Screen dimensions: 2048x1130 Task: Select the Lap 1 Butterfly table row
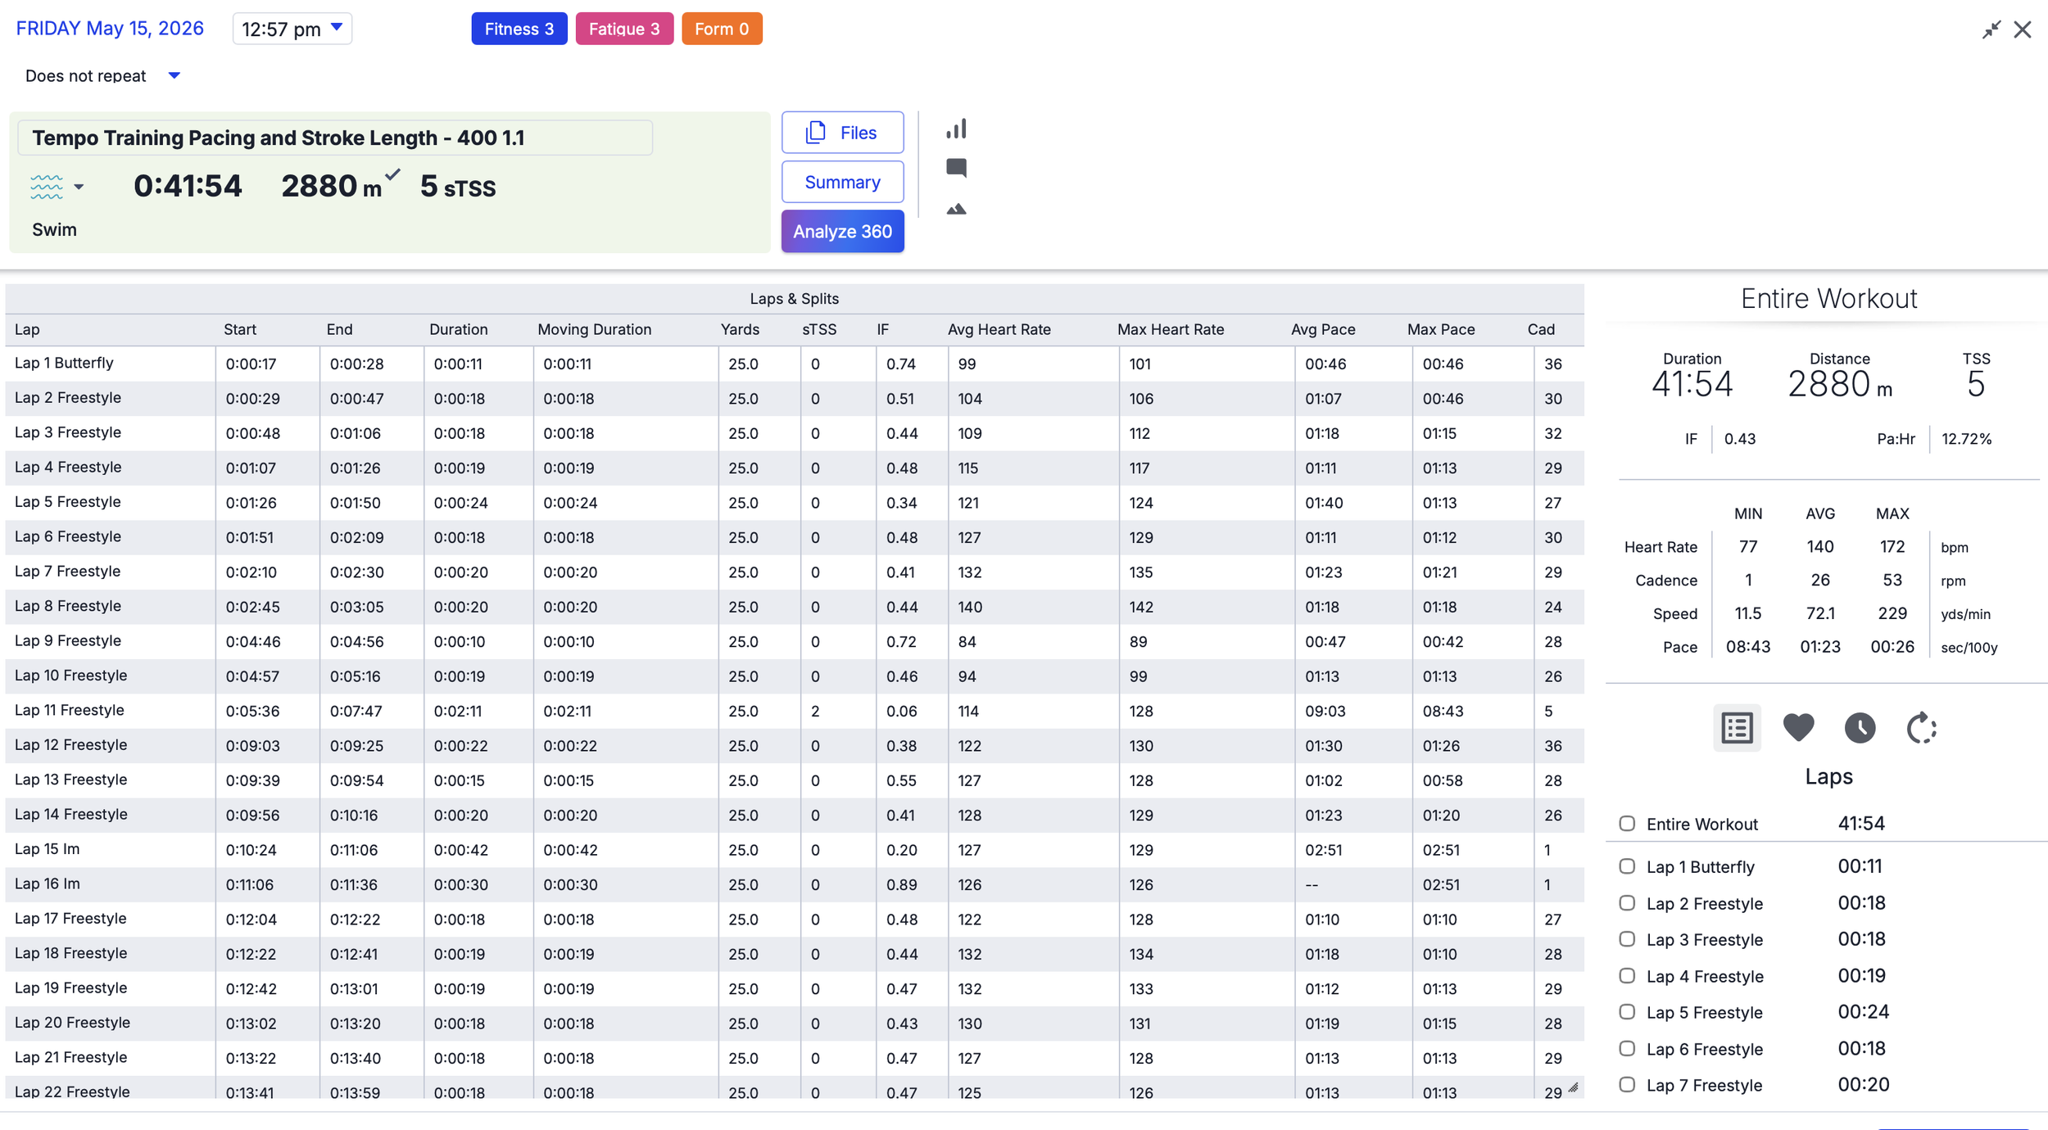[795, 364]
